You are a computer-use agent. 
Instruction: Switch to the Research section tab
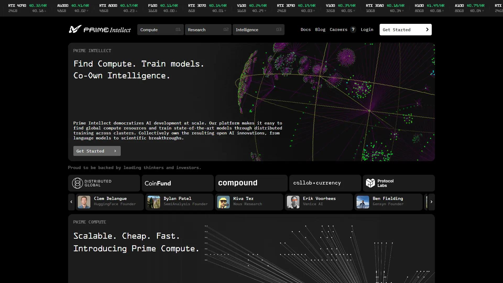pyautogui.click(x=208, y=30)
